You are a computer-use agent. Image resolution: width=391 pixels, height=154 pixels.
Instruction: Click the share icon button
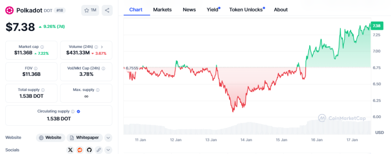click(x=107, y=10)
